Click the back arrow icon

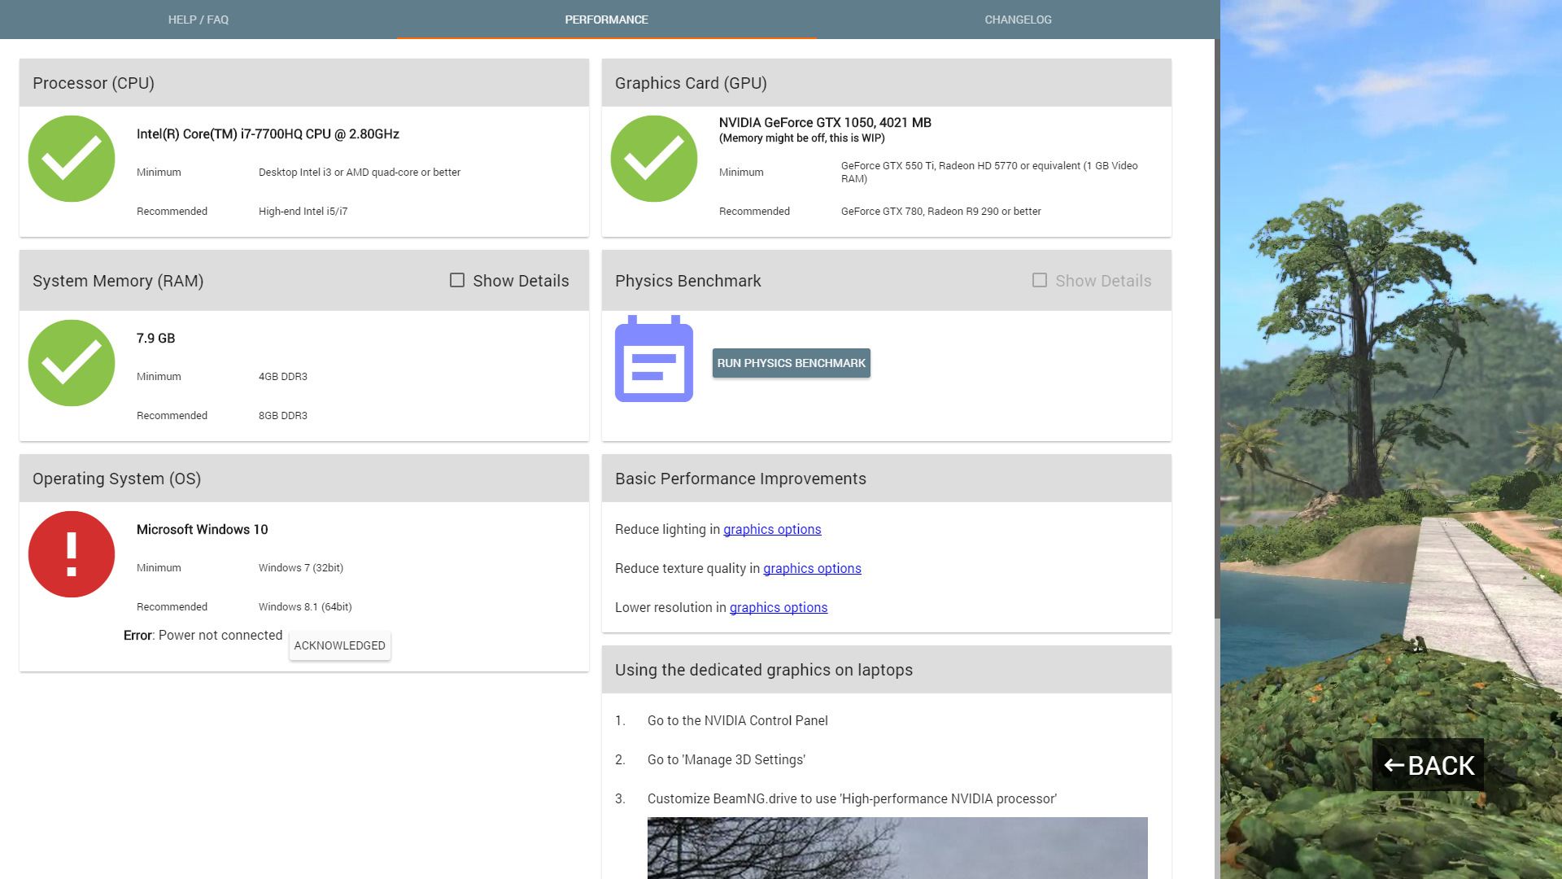point(1394,765)
